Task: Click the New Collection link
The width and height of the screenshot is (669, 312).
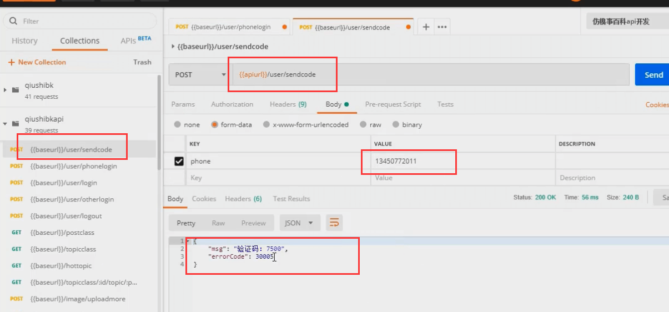Action: [x=37, y=62]
